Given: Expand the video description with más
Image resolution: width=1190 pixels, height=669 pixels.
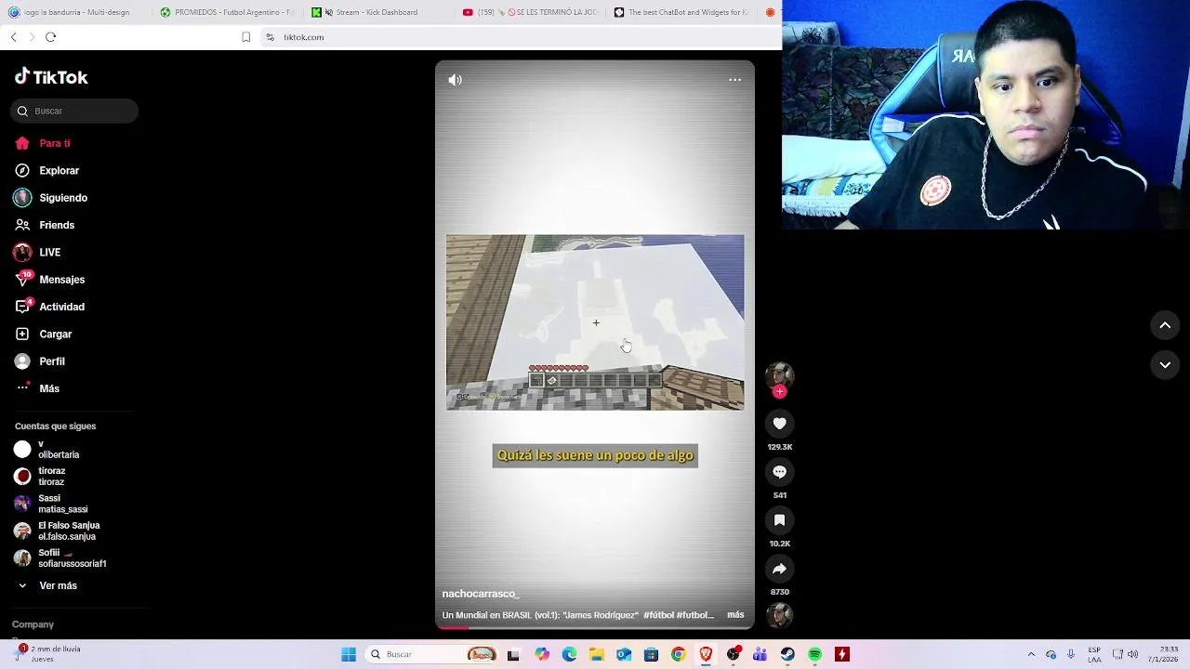Looking at the screenshot, I should point(735,615).
